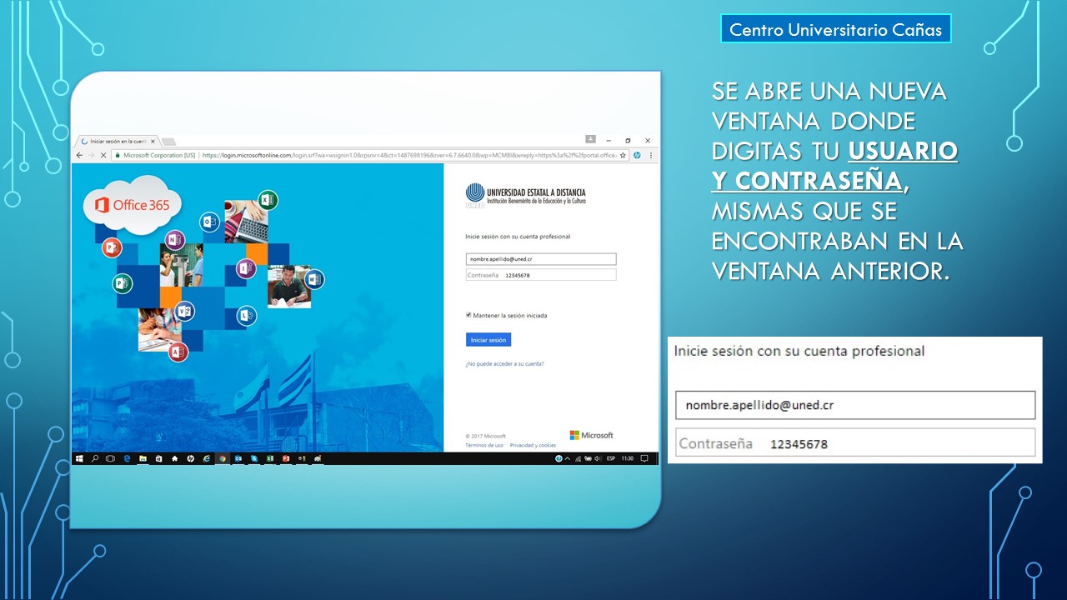
Task: Click the Contraseña password field
Action: click(540, 275)
